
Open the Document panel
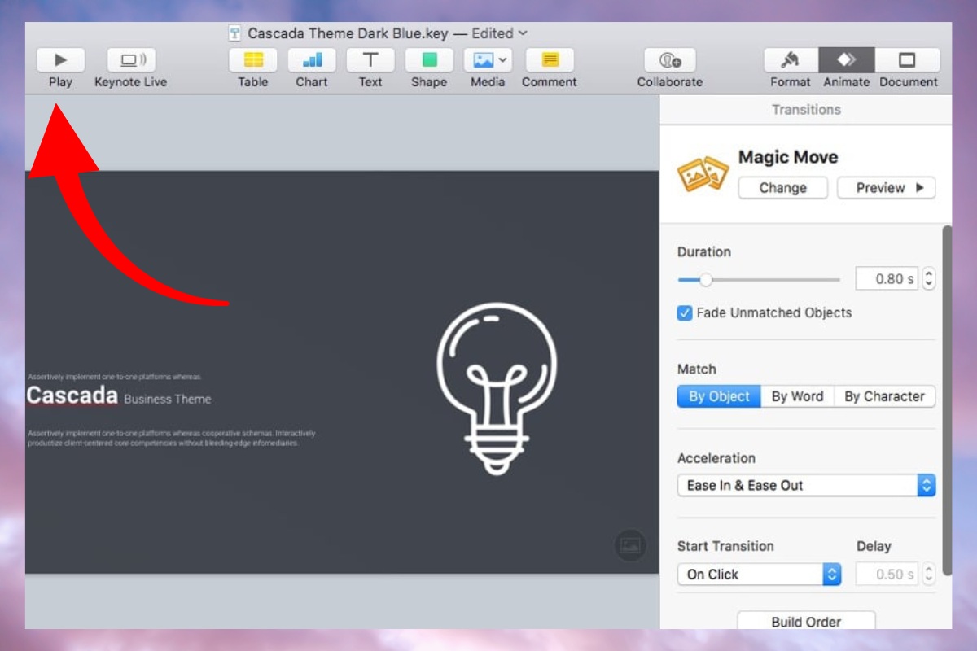[908, 59]
